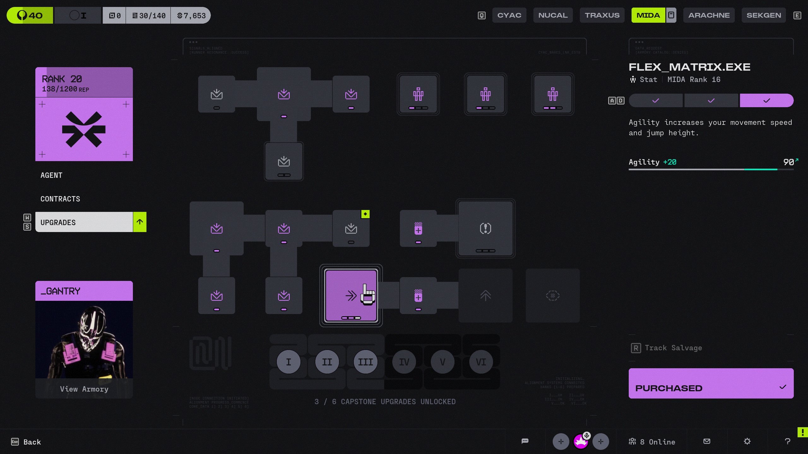Select the first checked upgrade tier

point(656,101)
